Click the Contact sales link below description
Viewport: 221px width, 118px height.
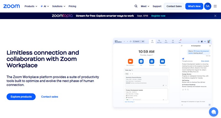(50, 97)
